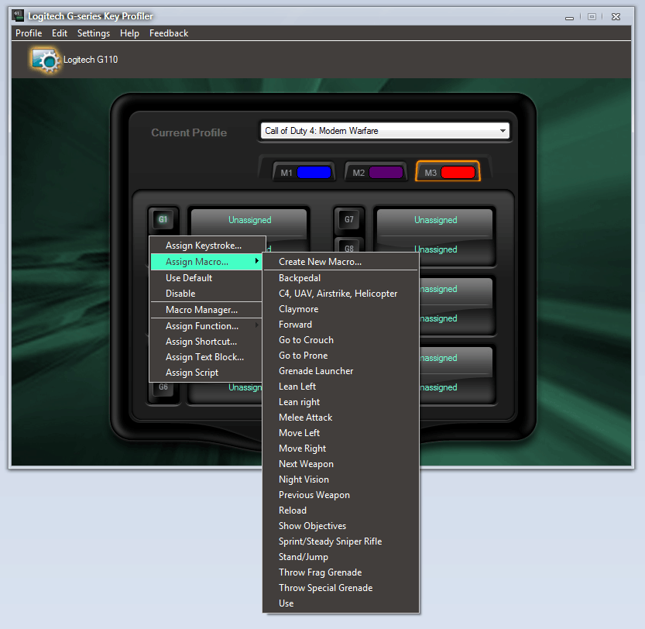
Task: Select the G1 key button
Action: point(163,219)
